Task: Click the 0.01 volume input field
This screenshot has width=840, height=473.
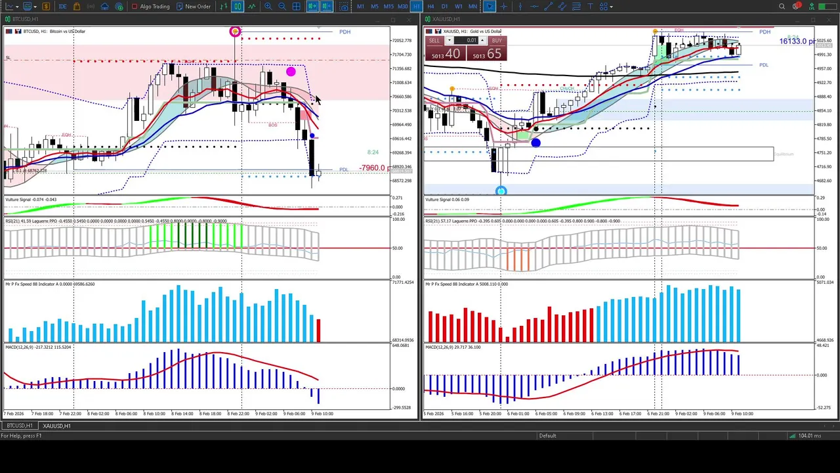Action: click(466, 41)
